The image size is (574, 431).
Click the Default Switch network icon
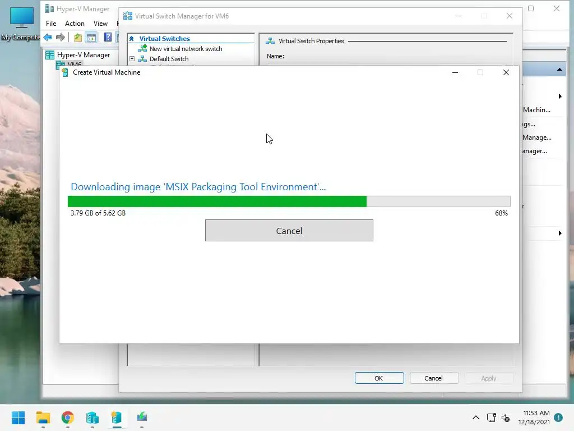pos(142,58)
